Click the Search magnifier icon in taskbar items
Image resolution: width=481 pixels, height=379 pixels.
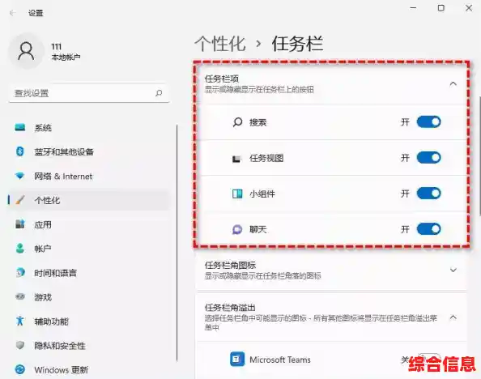click(x=237, y=122)
